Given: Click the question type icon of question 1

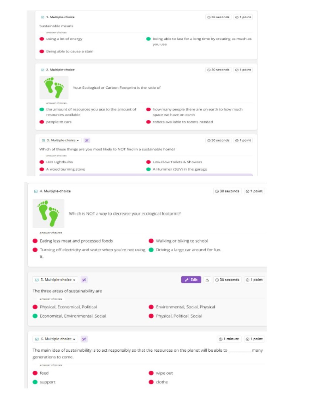Looking at the screenshot, I should pyautogui.click(x=42, y=17).
